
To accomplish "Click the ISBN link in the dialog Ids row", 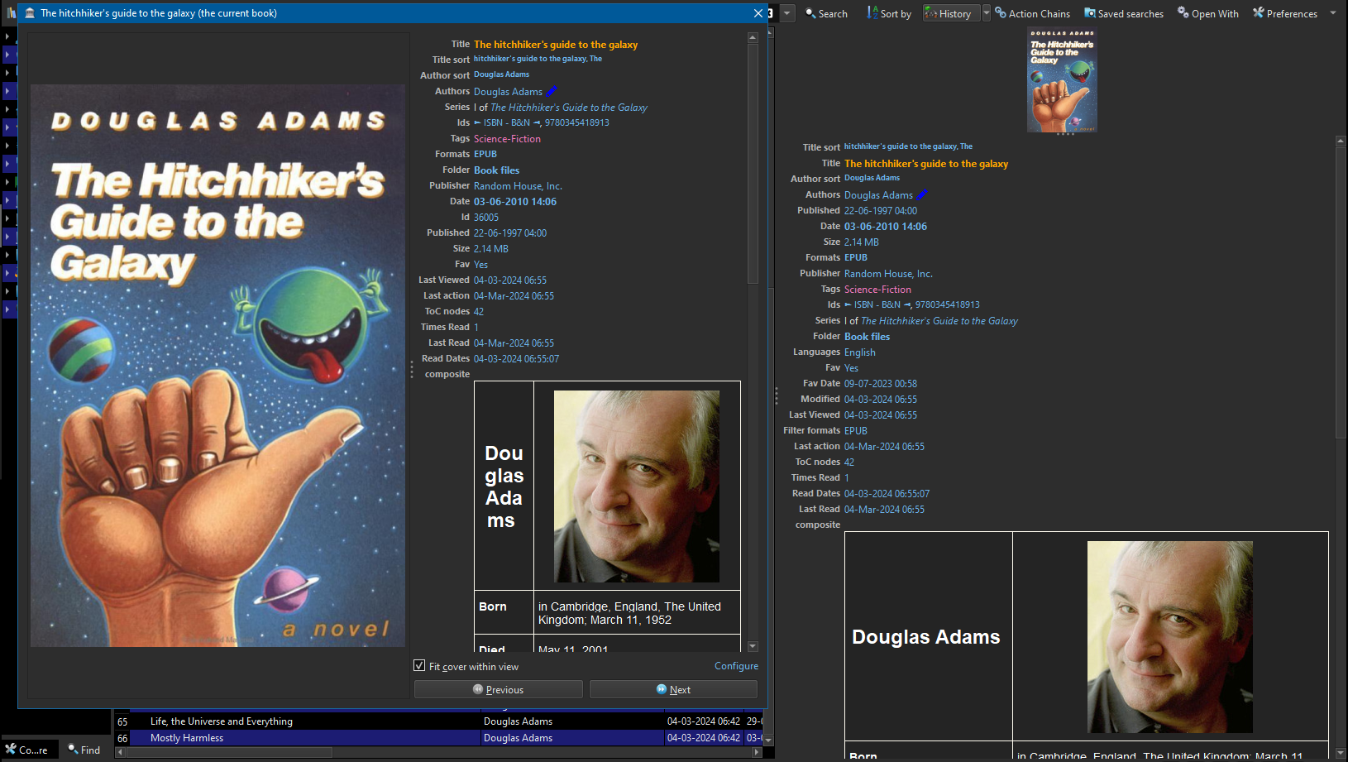I will click(x=493, y=122).
